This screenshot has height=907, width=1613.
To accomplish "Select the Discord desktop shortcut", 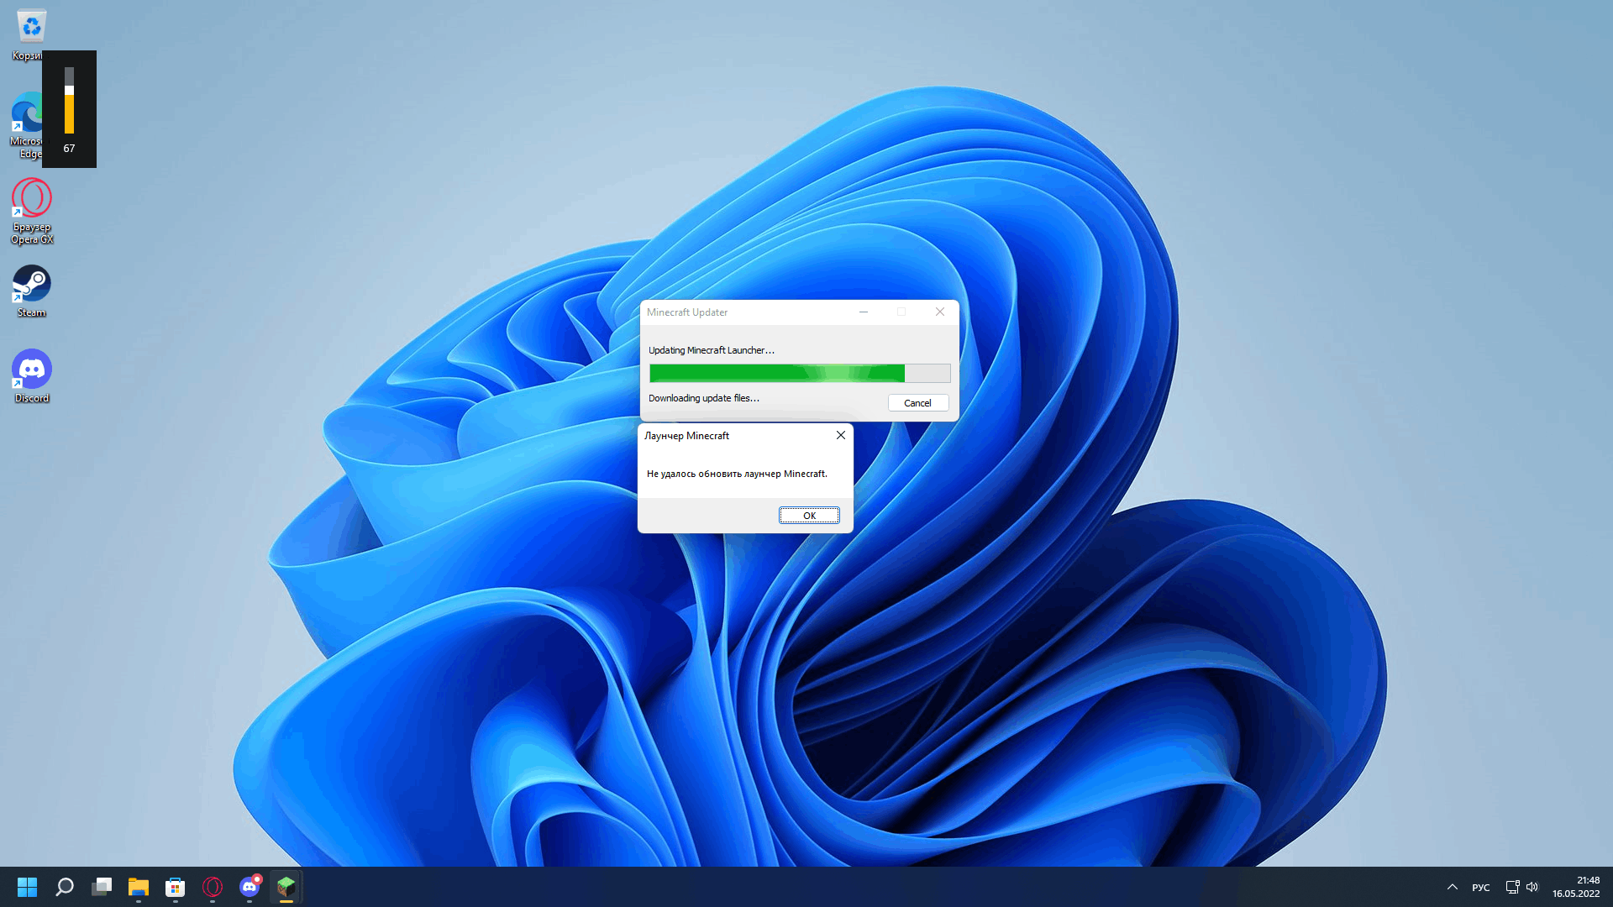I will point(32,376).
